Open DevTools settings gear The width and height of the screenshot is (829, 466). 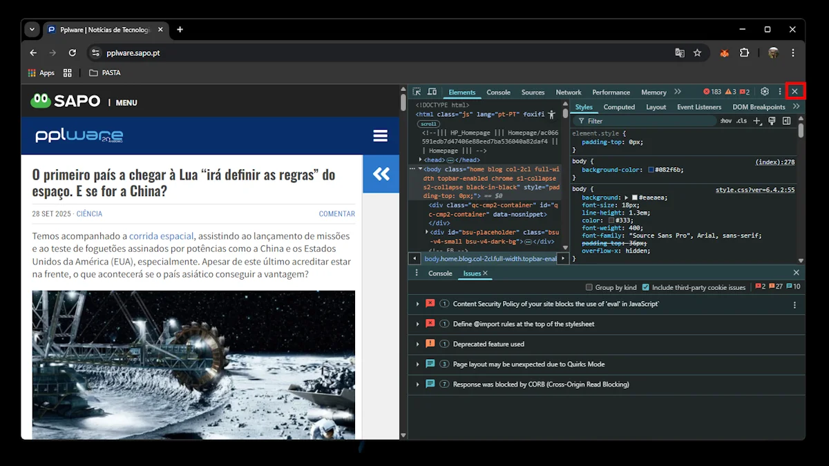tap(765, 92)
